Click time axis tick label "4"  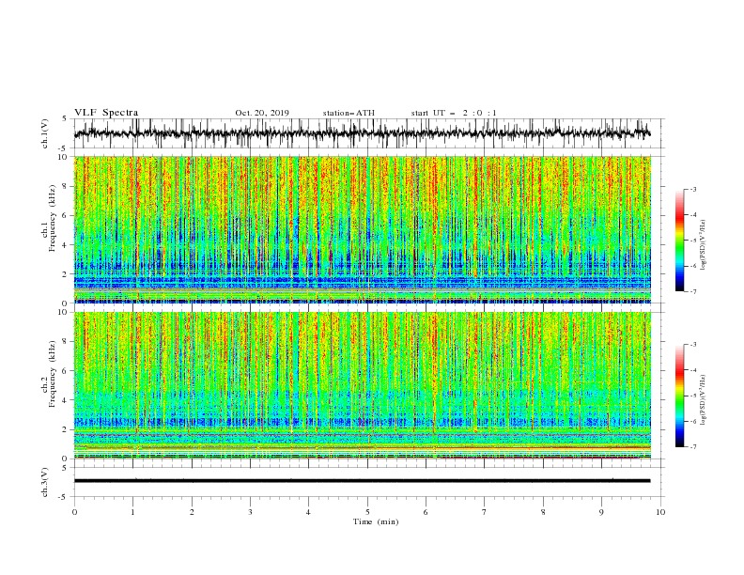(x=309, y=512)
